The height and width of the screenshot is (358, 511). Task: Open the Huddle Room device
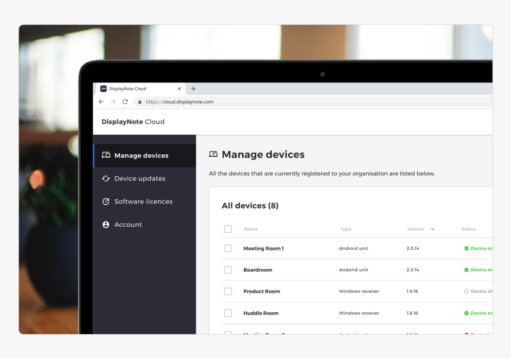(261, 313)
